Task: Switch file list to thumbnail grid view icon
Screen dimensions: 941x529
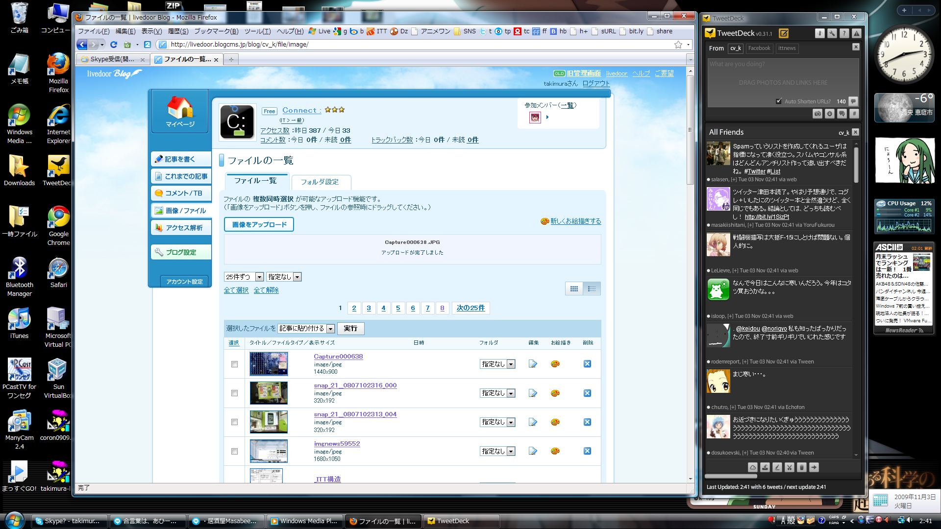Action: point(574,289)
